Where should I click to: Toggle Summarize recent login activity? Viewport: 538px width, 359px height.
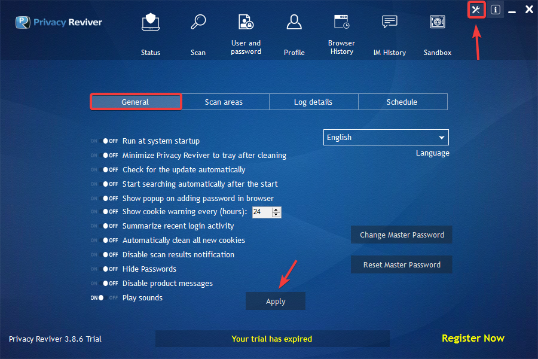(x=104, y=226)
